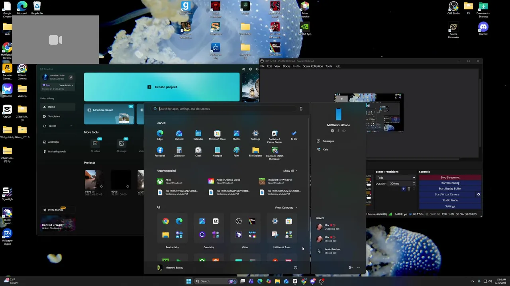
Task: Open Outlook from pinned apps
Action: tap(179, 135)
